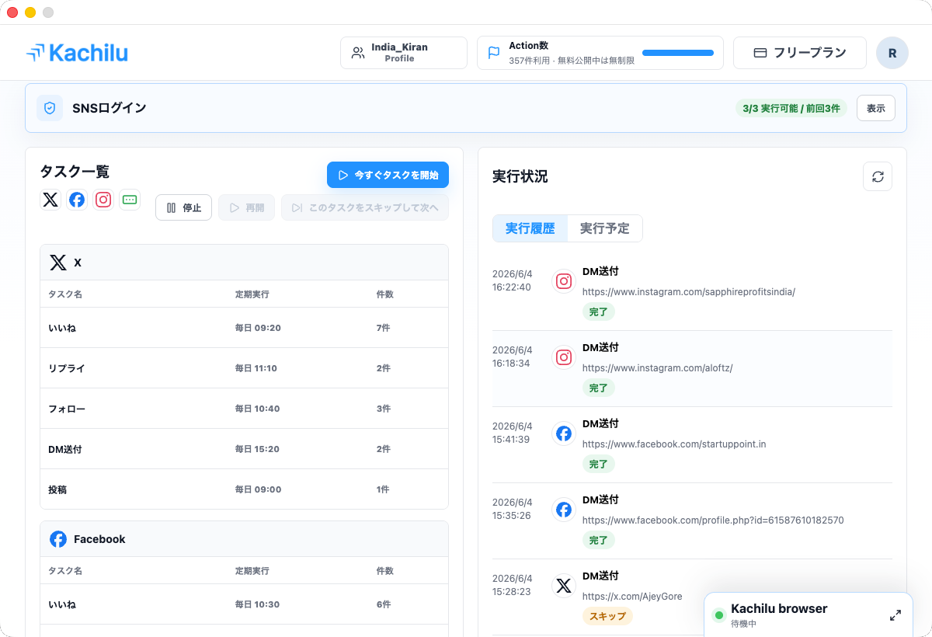Select the DM送付 row at 毎日 15:20

[244, 449]
